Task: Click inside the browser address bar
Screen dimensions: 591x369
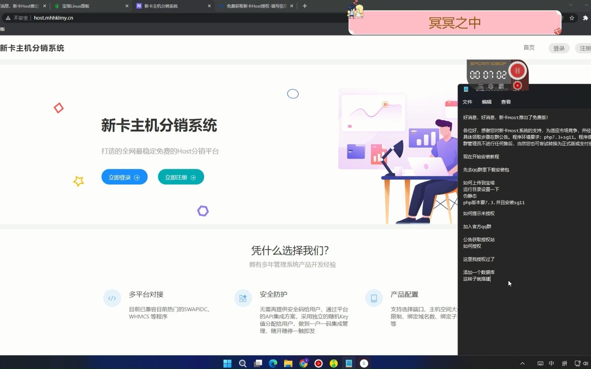Action: point(137,18)
